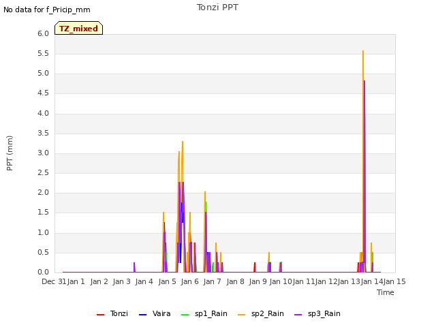Click the orange sp2_Rain legend swatch

(x=242, y=315)
